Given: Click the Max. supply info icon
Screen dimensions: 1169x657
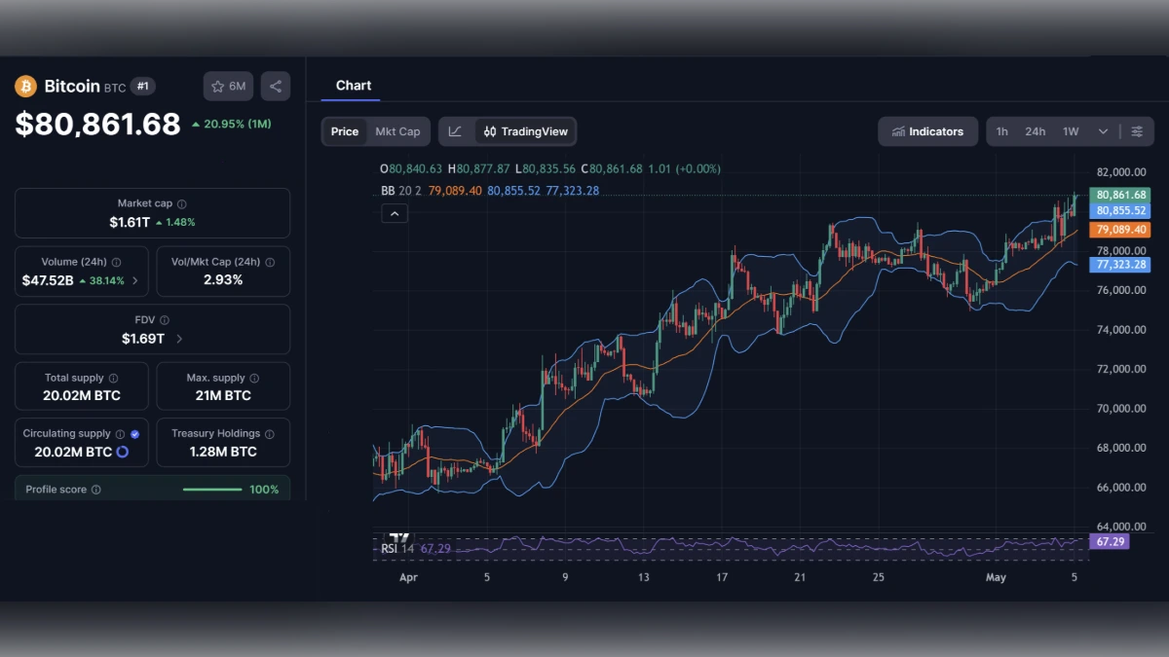Looking at the screenshot, I should [255, 379].
